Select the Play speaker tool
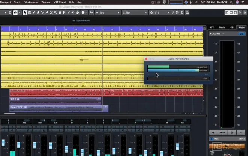The image size is (248, 156). coord(73,12)
